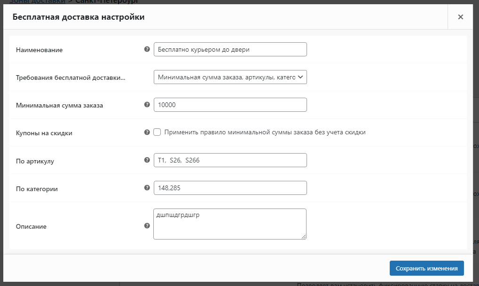Image resolution: width=479 pixels, height=286 pixels.
Task: Click into the Наименование text field
Action: (x=230, y=49)
